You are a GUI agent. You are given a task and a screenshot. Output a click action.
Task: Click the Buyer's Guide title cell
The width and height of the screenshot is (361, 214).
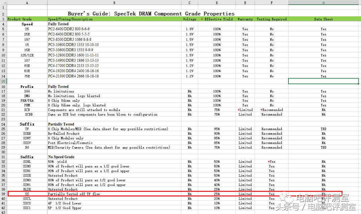coord(151,14)
